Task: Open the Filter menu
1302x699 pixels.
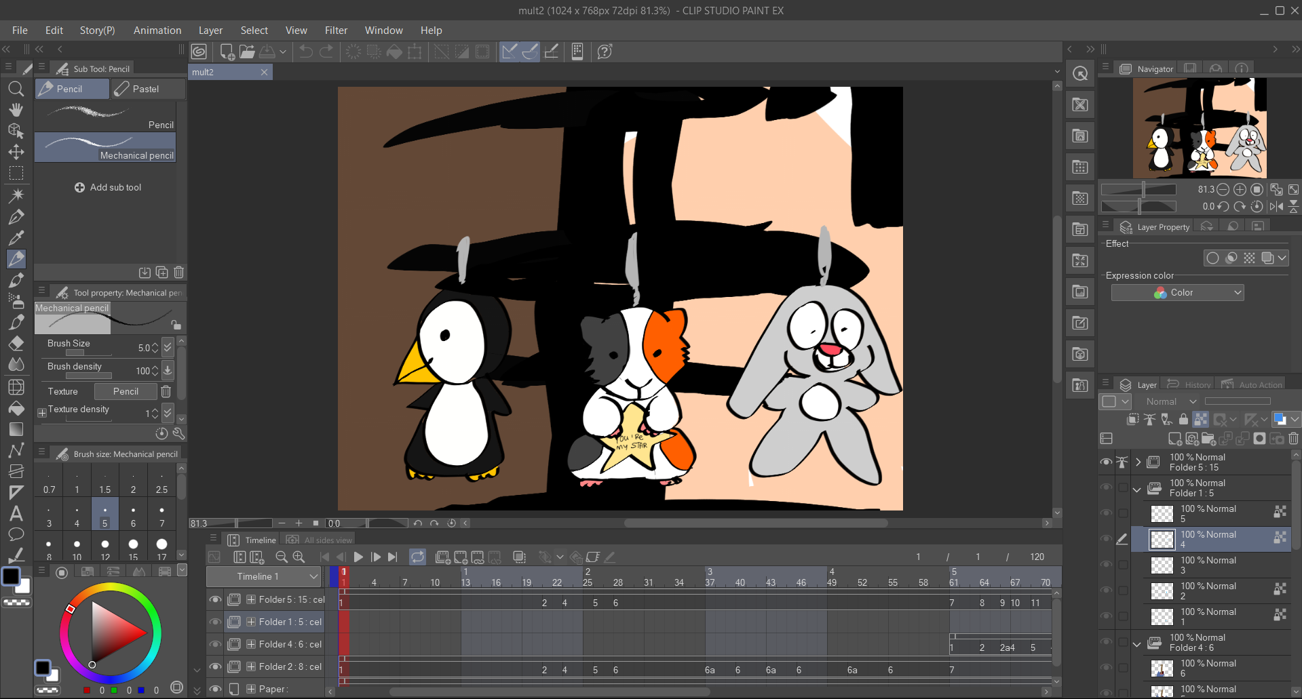Action: [x=335, y=31]
